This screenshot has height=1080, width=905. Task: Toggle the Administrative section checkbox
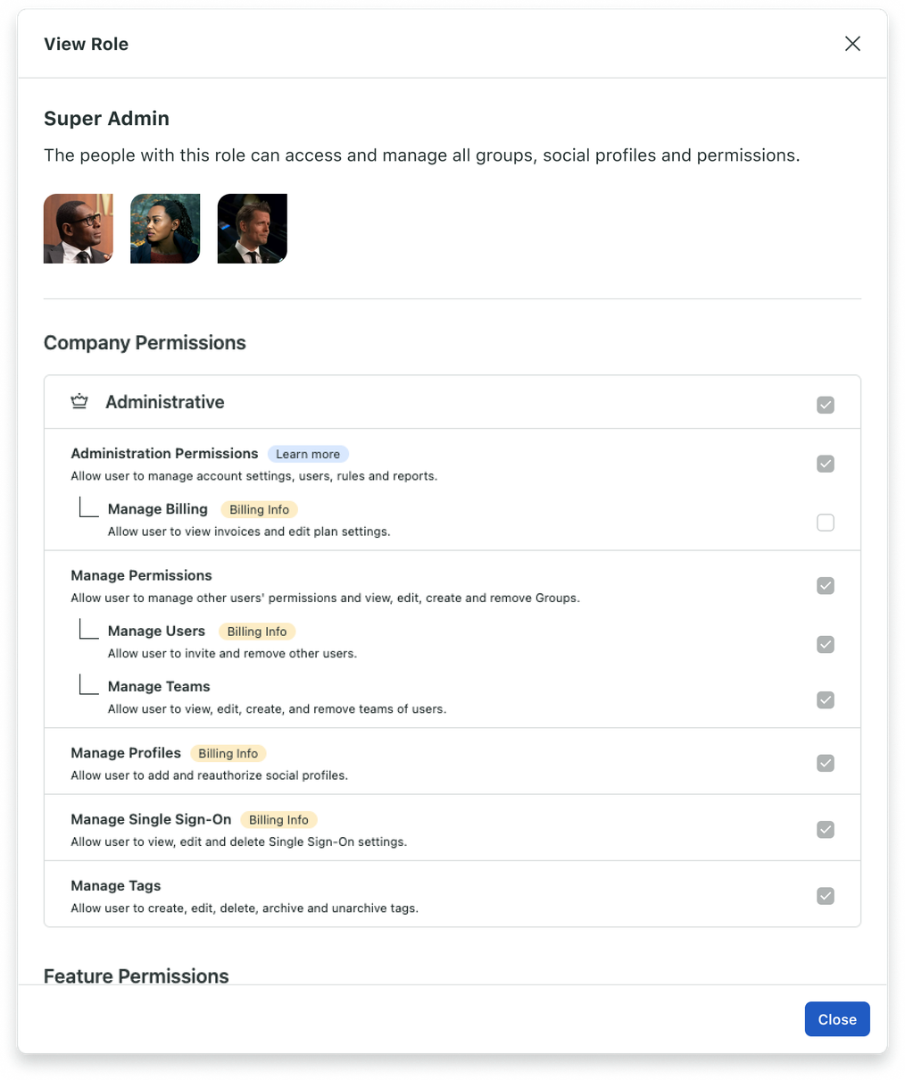pyautogui.click(x=826, y=405)
